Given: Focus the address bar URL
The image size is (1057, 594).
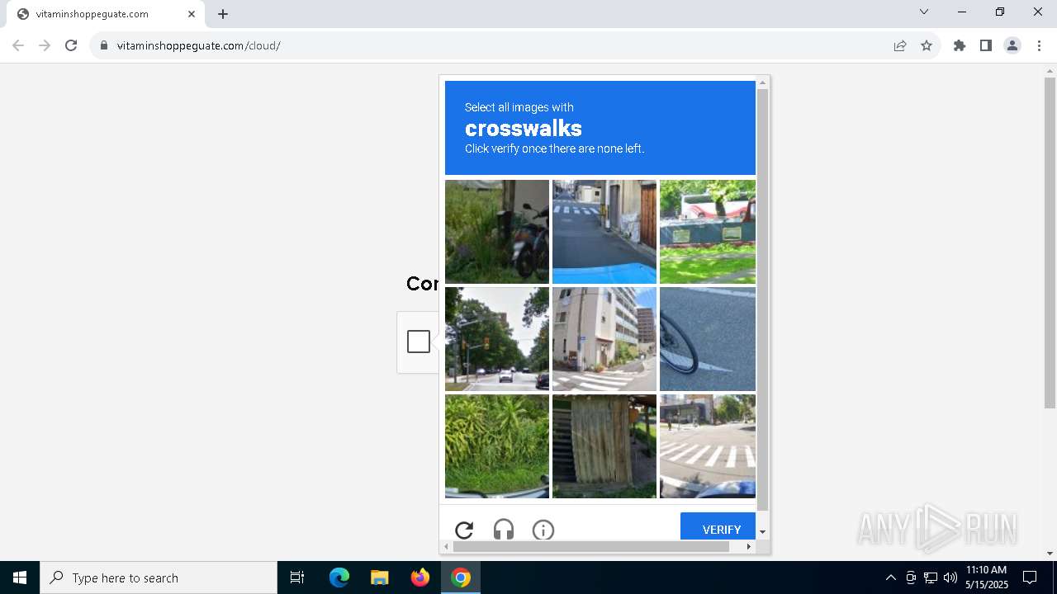Looking at the screenshot, I should (198, 45).
